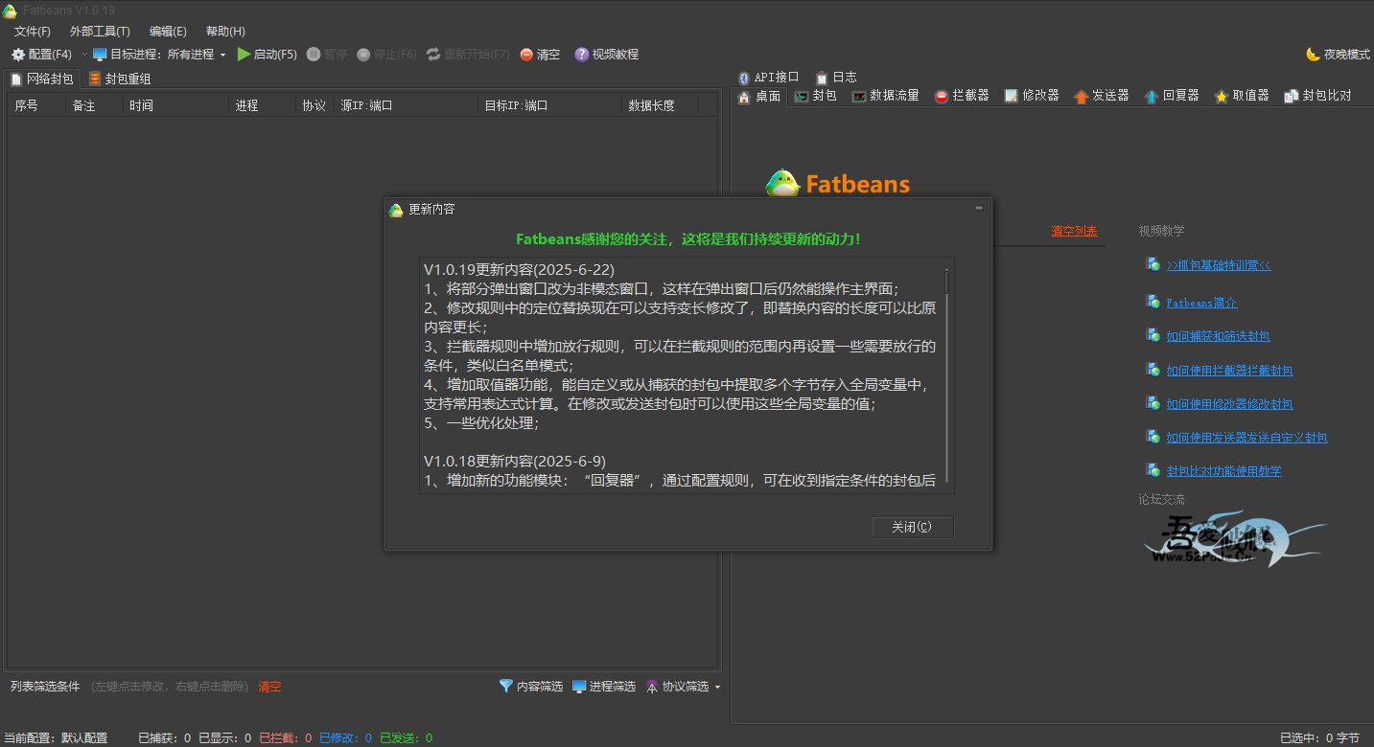Click 已发送 counter in status bar
The image size is (1374, 747).
coord(406,738)
